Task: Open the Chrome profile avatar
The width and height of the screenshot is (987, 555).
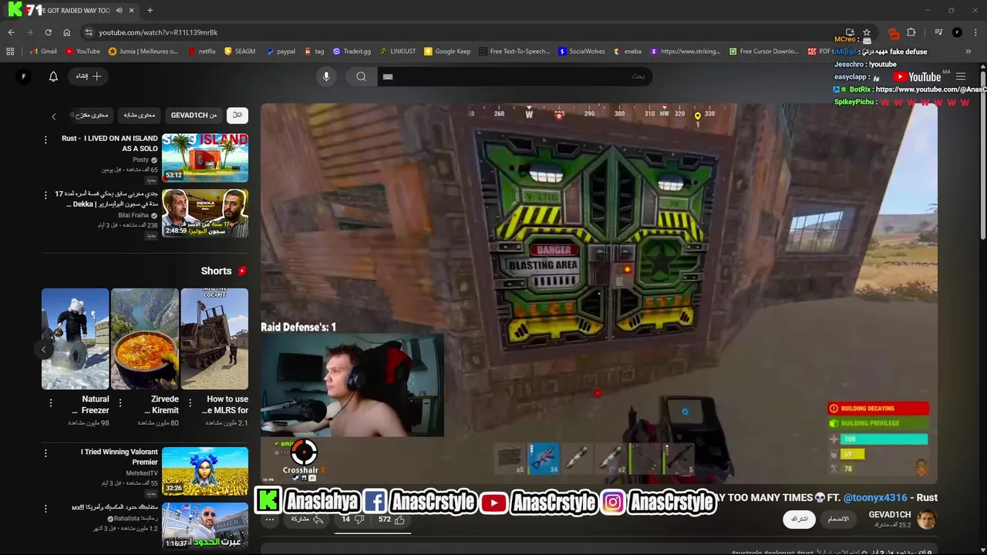Action: [957, 32]
